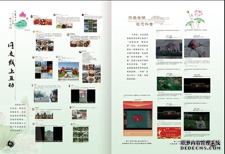Open the video of the girl in a white hat
225x154 pixels.
point(197,48)
